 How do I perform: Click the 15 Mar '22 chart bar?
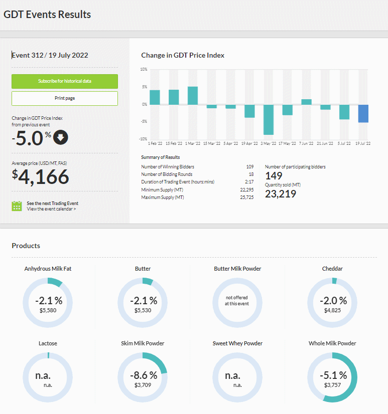click(212, 106)
